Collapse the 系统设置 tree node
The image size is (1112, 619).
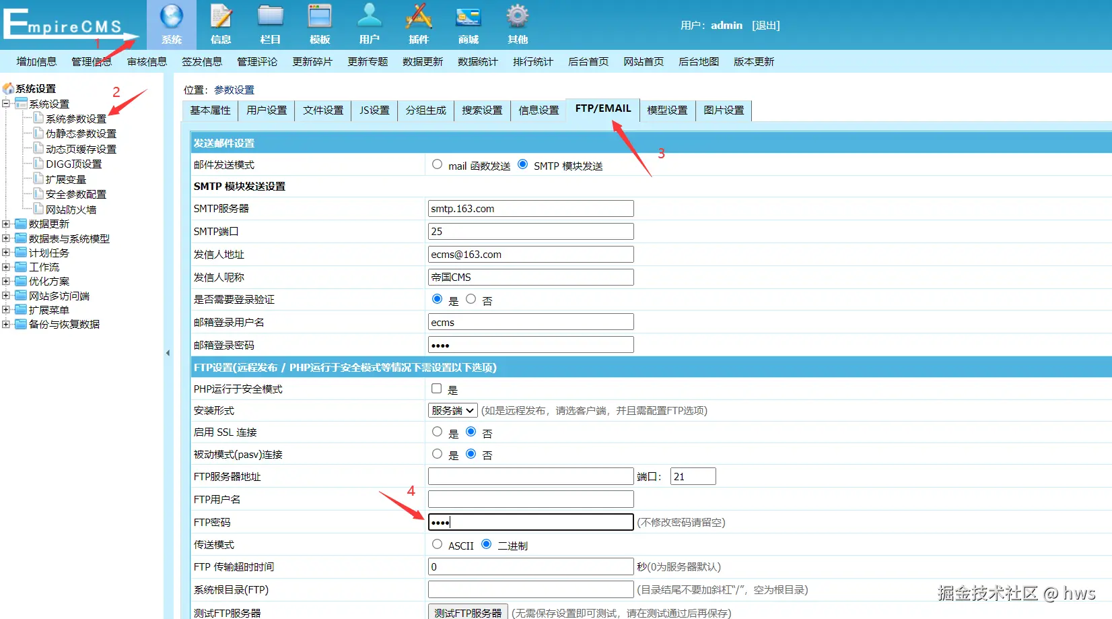pos(6,104)
